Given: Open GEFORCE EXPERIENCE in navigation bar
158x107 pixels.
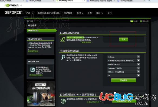Looking at the screenshot, I should point(49,13).
